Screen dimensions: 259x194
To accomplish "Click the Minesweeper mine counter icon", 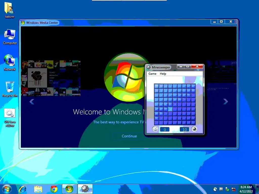I will pos(194,129).
